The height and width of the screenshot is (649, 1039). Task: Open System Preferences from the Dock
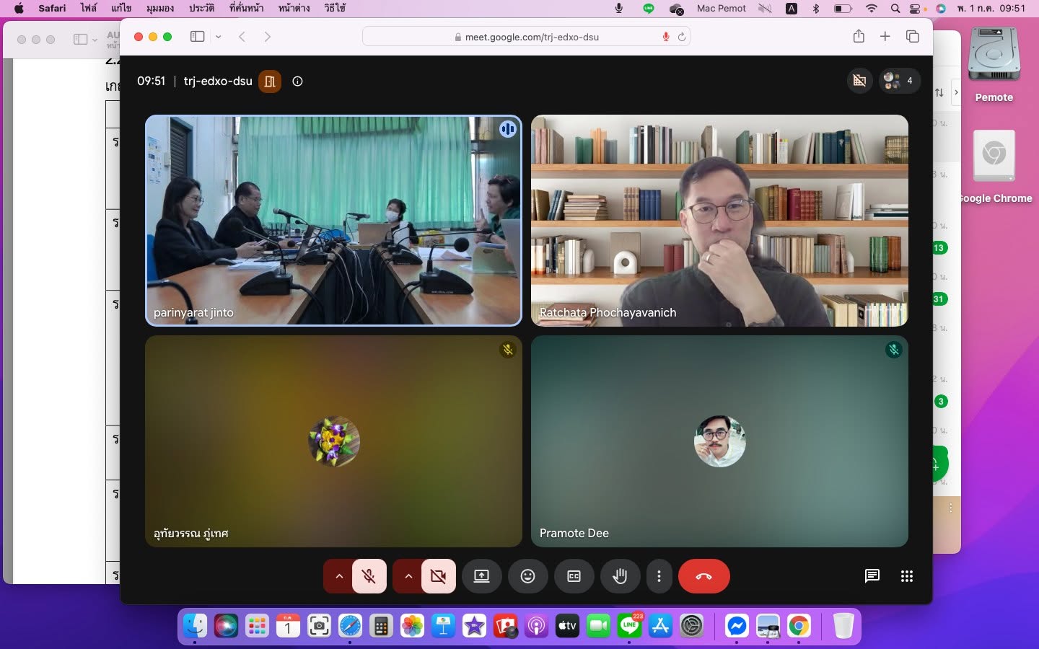[691, 625]
